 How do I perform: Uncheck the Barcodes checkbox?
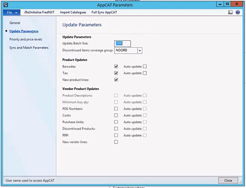pyautogui.click(x=116, y=66)
